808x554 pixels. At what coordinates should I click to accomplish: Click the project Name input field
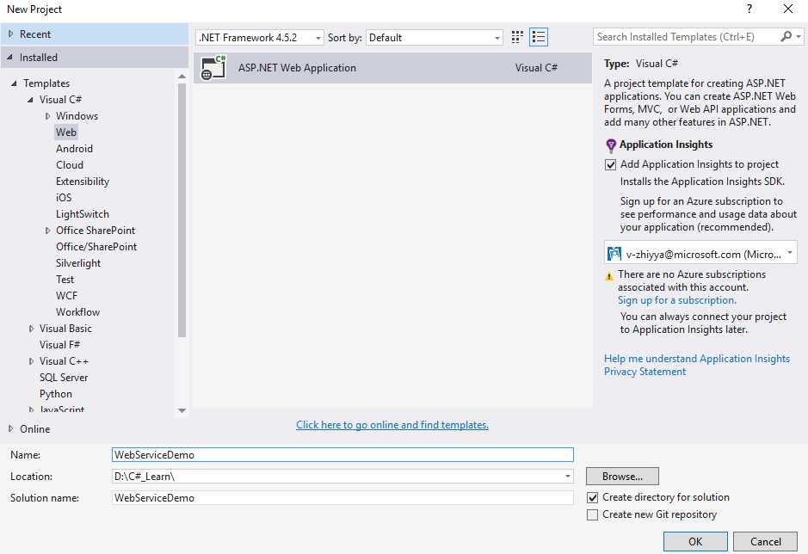click(x=342, y=454)
